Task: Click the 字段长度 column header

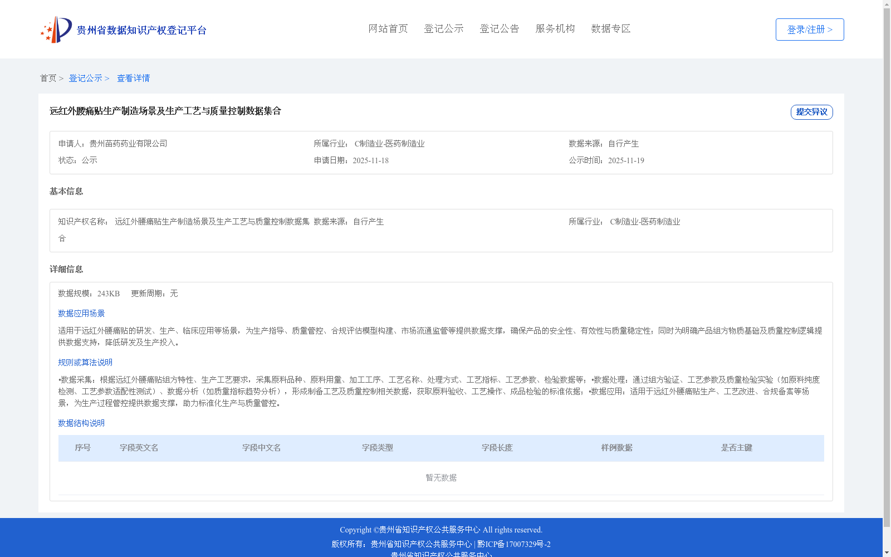Action: (497, 448)
